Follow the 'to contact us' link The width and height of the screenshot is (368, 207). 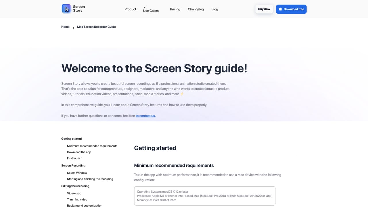pos(146,116)
